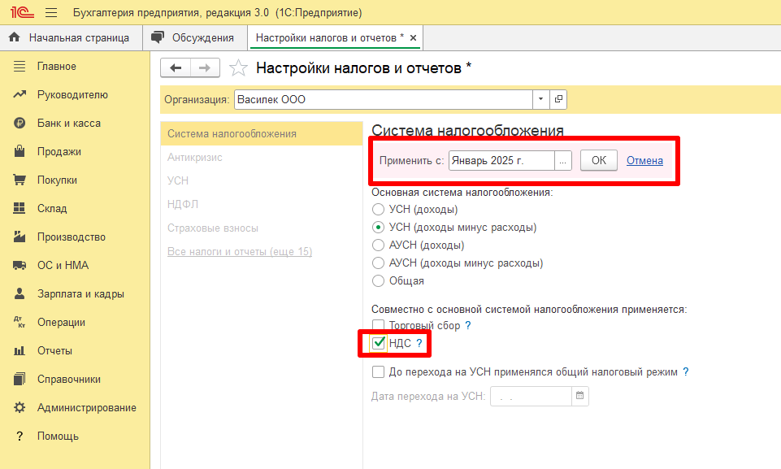This screenshot has height=469, width=781.
Task: Click the Справочники books icon
Action: click(20, 379)
